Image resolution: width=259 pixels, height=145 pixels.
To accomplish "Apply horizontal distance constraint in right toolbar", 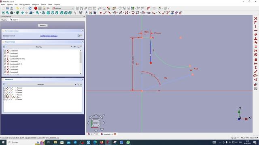I will pos(256,64).
